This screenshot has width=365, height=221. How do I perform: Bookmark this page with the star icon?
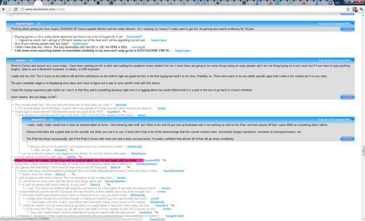pos(348,9)
